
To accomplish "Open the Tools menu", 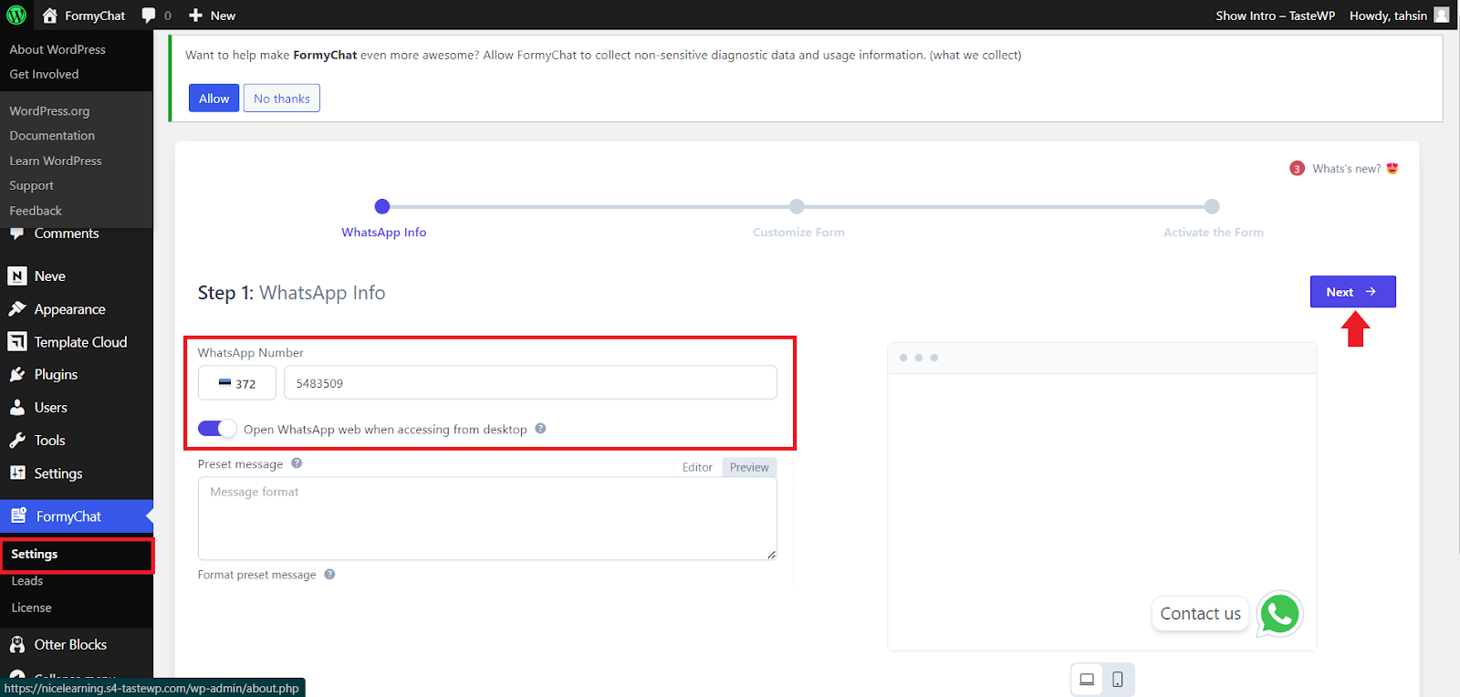I will (x=49, y=441).
